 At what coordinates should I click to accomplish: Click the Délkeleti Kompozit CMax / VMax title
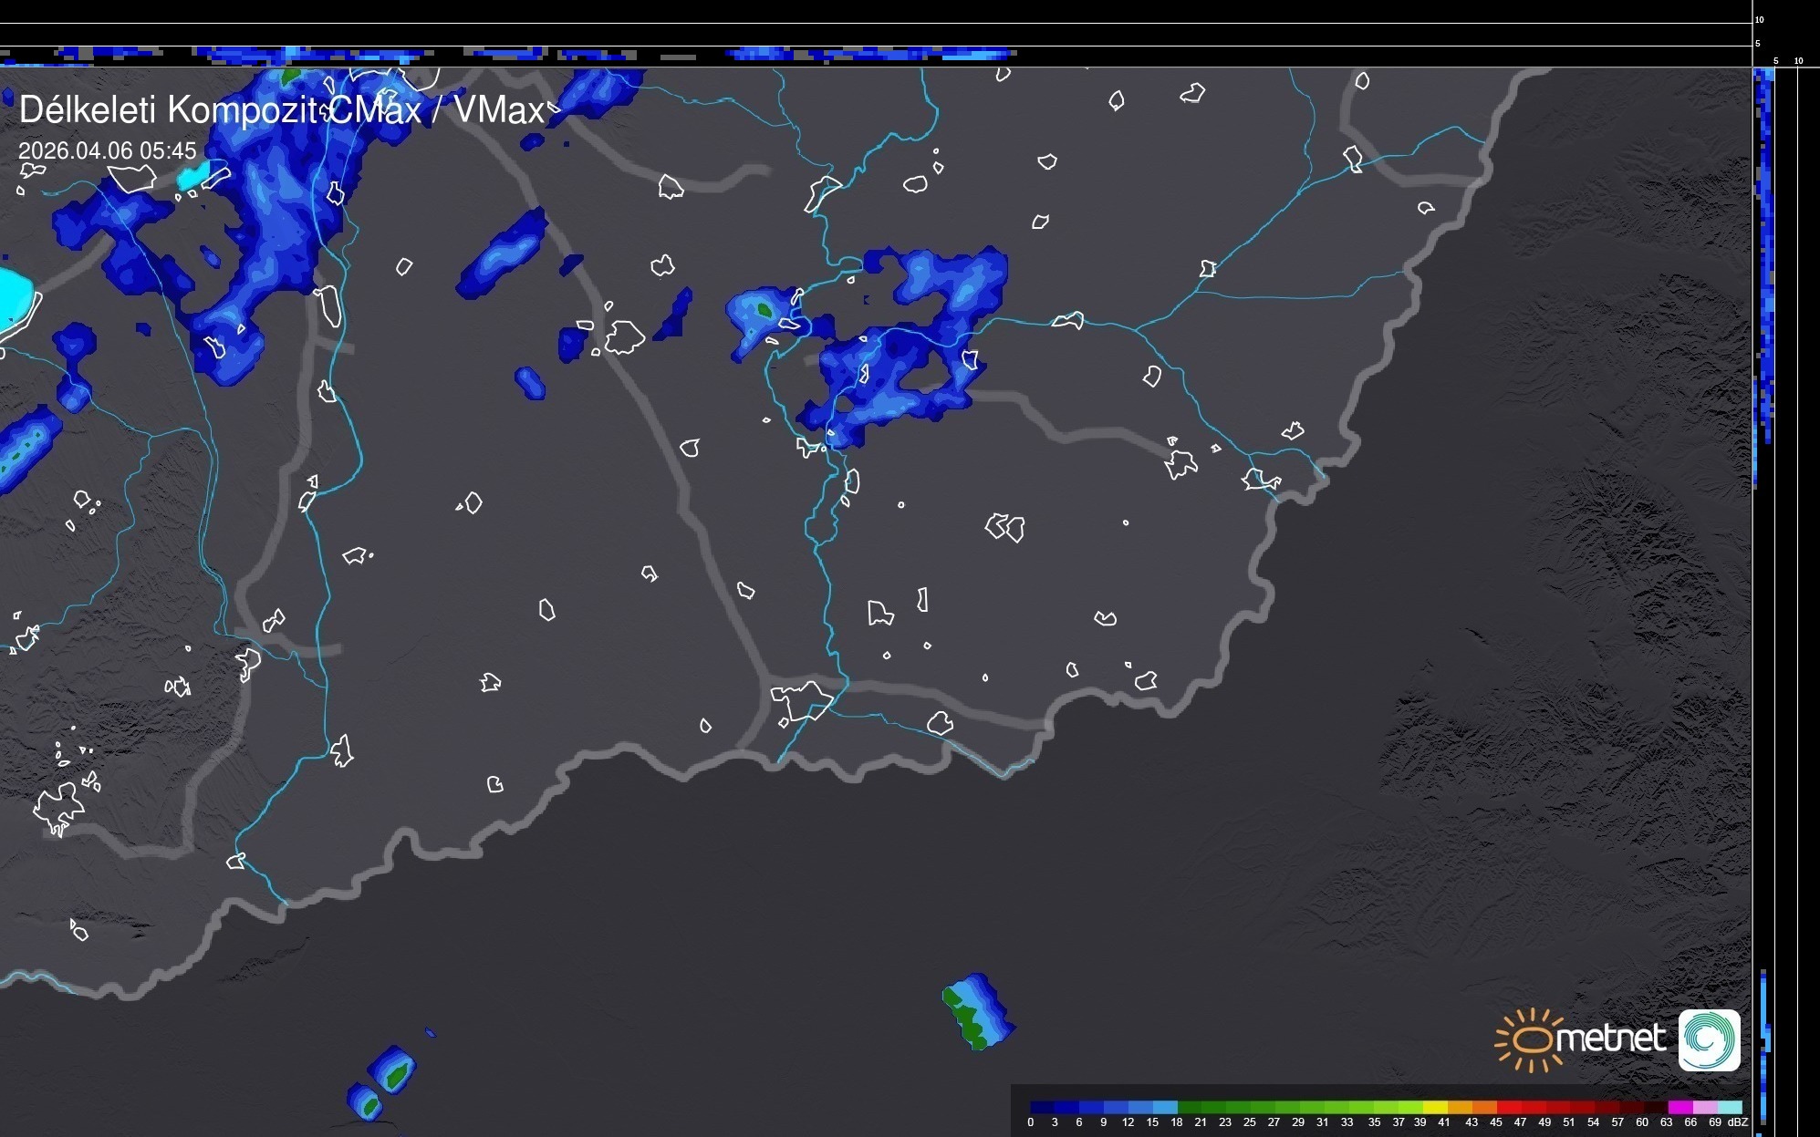[281, 110]
